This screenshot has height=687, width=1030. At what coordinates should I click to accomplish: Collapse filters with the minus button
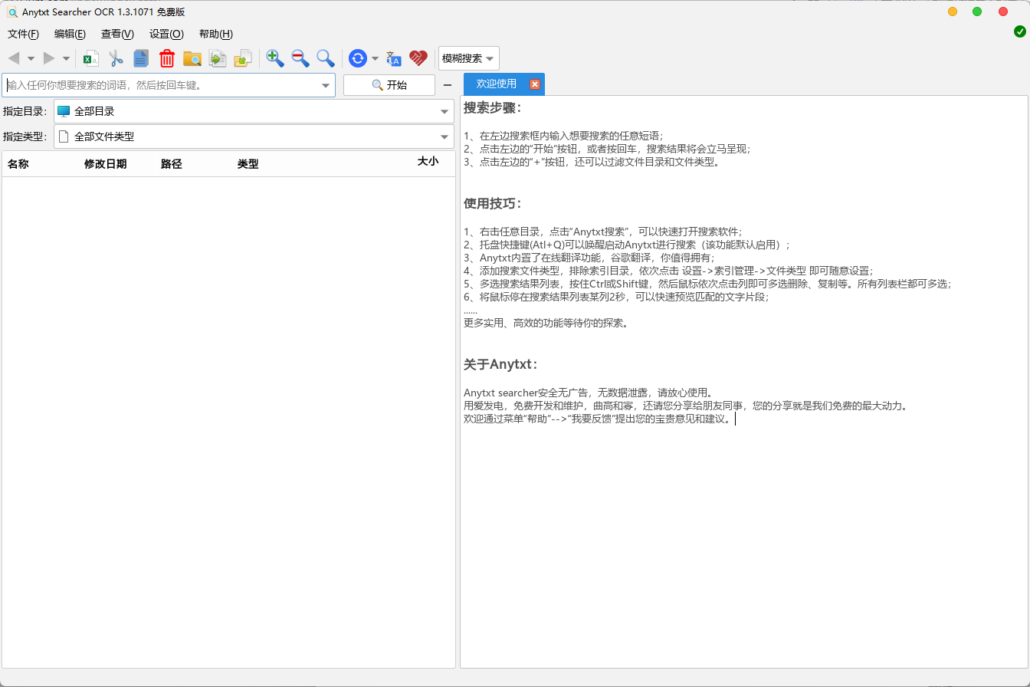pyautogui.click(x=448, y=85)
